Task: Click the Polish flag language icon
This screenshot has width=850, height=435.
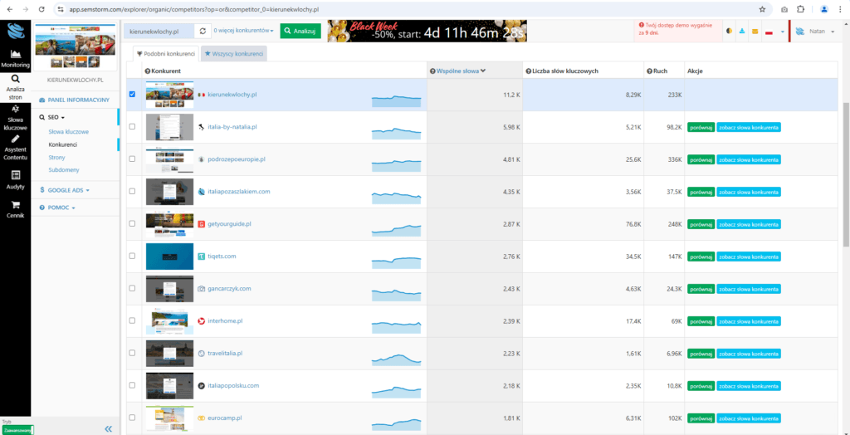Action: [768, 32]
